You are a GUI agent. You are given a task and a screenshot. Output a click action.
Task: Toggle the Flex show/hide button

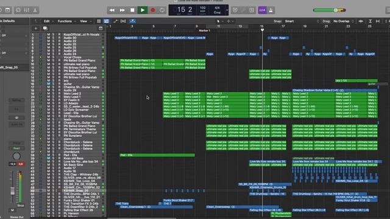(123, 21)
